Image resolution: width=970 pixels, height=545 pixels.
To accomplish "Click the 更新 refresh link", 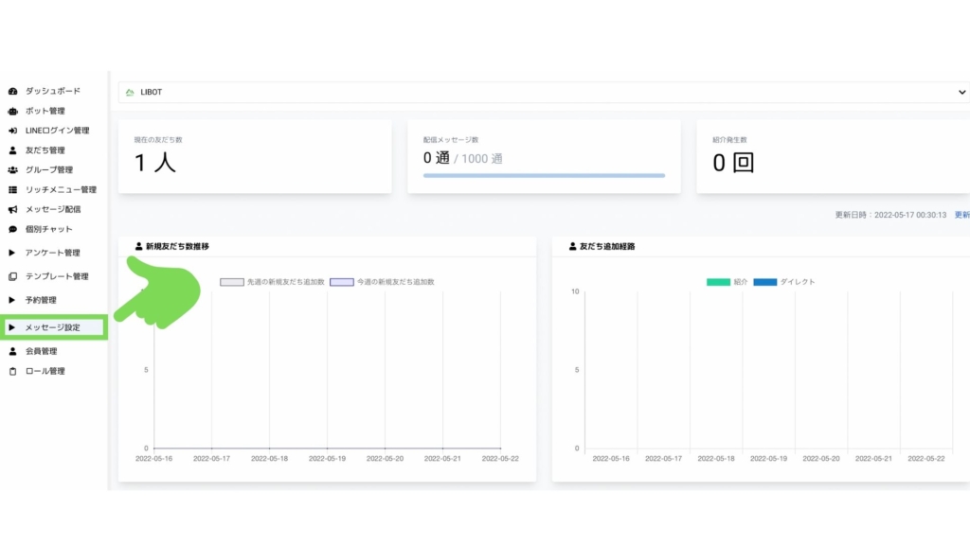I will point(961,215).
